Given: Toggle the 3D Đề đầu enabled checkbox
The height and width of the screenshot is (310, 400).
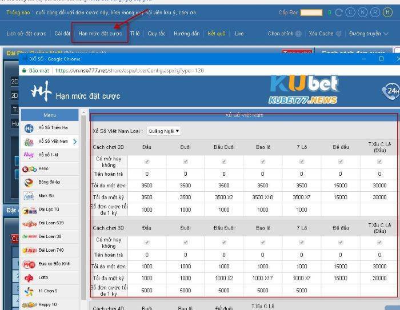Looking at the screenshot, I should pyautogui.click(x=340, y=242).
